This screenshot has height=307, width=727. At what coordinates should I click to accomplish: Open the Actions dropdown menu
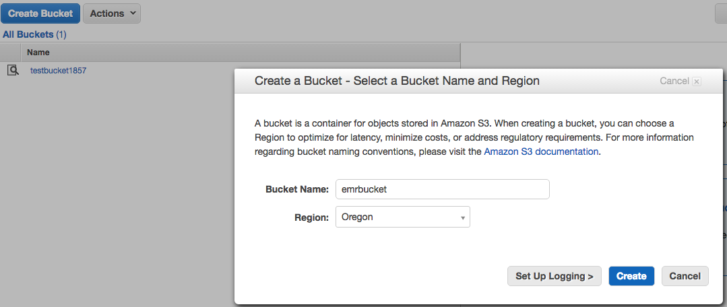(x=112, y=13)
